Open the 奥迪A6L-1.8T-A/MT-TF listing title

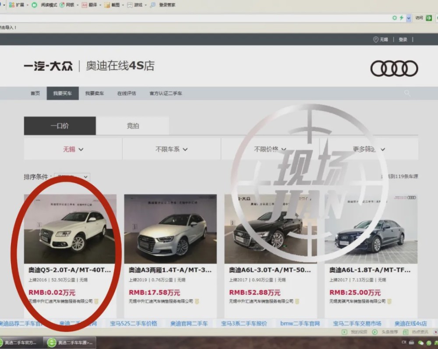[x=370, y=270]
